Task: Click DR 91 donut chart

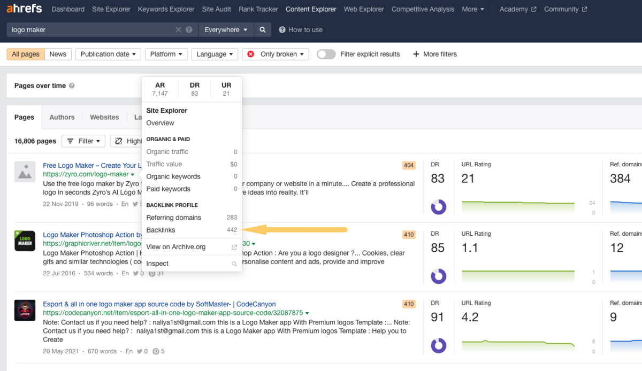Action: pyautogui.click(x=439, y=346)
